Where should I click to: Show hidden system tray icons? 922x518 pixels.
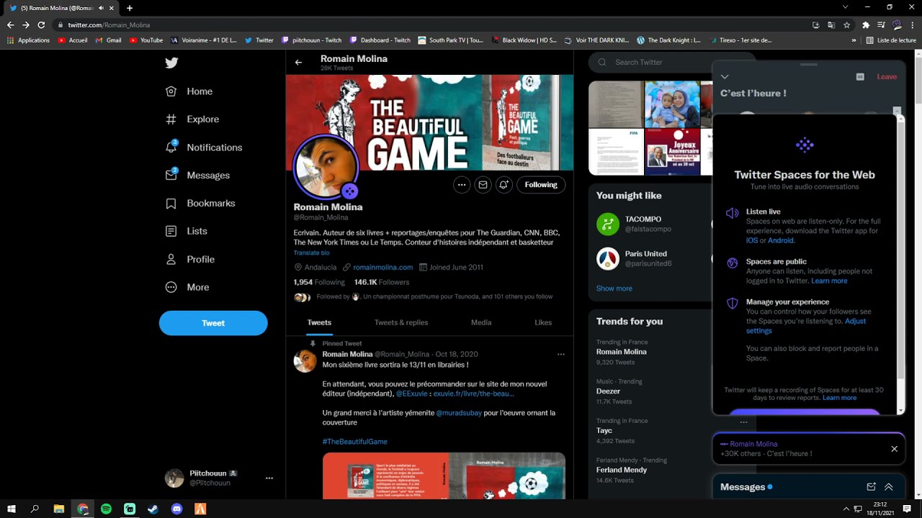point(846,509)
